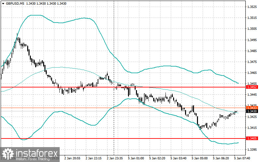Click the 1.3395 price scale label
This screenshot has height=162, width=259.
[251, 149]
